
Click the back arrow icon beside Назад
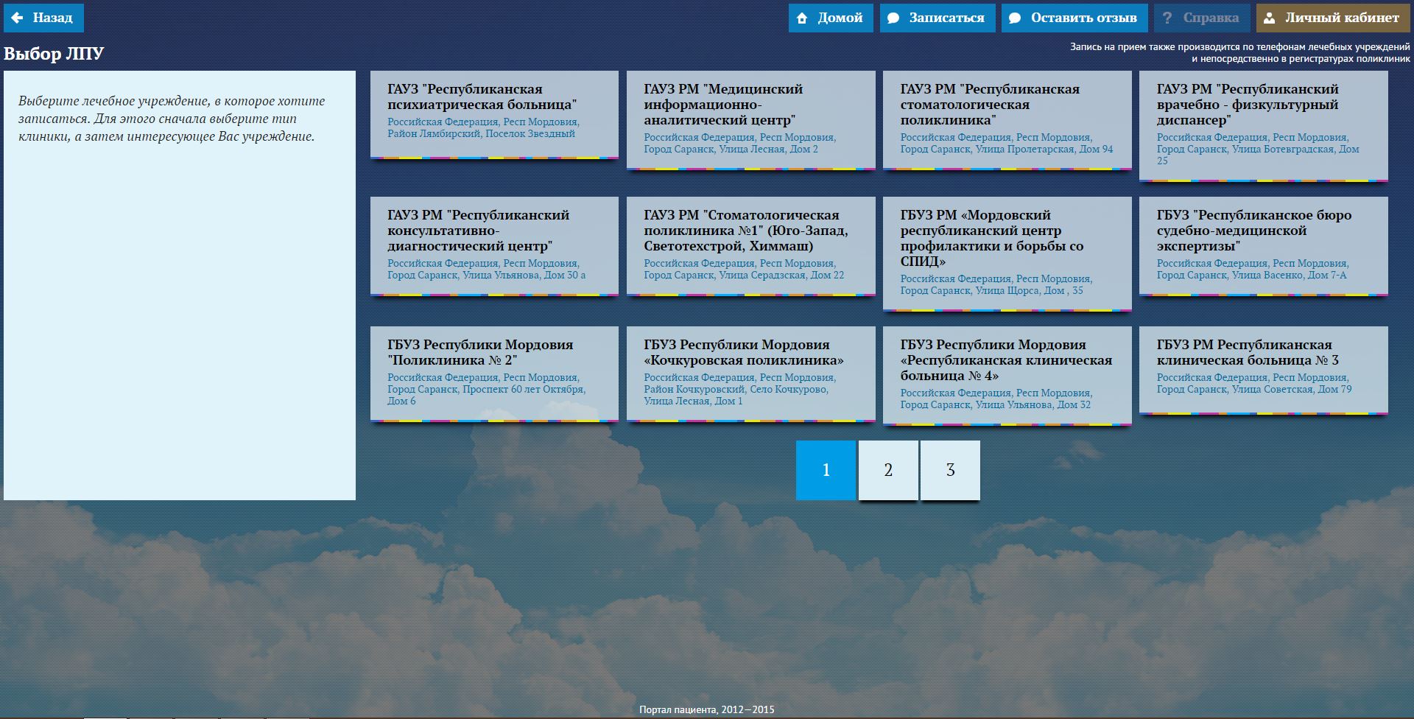(18, 18)
